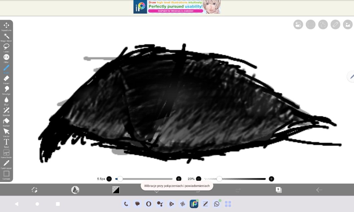Open the FX Filter tool

[x=6, y=57]
